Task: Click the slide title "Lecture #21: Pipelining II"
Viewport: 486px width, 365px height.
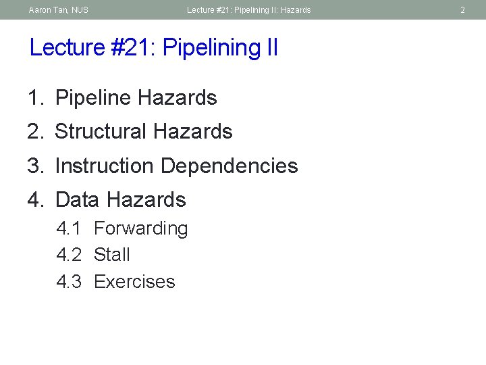Action: pyautogui.click(x=154, y=48)
